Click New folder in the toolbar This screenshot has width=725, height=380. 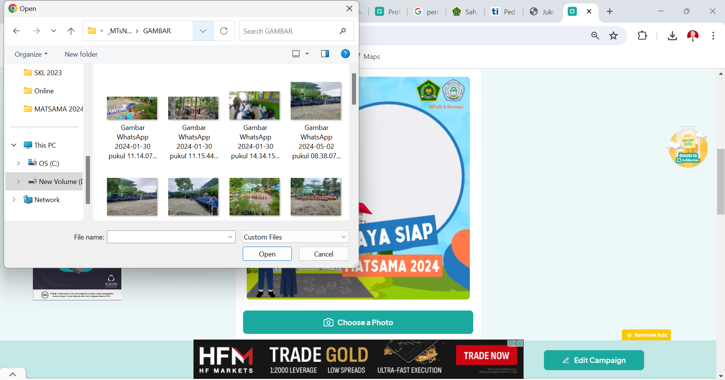[x=81, y=54]
